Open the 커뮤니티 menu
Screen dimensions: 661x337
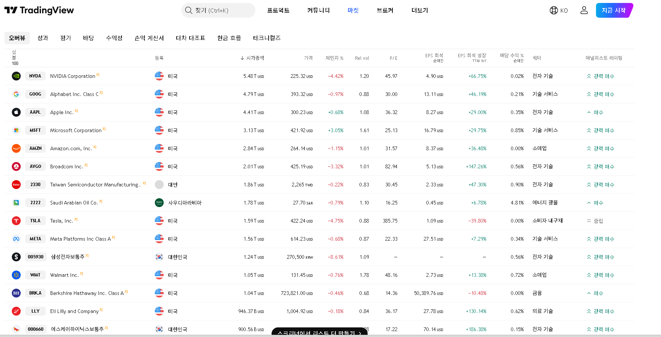(x=318, y=10)
